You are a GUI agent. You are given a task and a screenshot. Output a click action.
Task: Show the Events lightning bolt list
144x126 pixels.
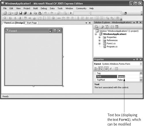111,69
